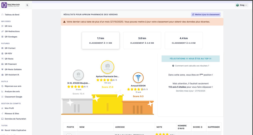This screenshot has height=135, width=253.
Task: Open Classement Google in the sidebar
Action: coord(13,97)
